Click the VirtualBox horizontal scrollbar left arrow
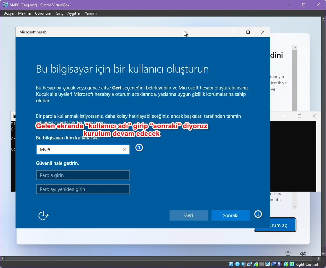 click(2, 258)
